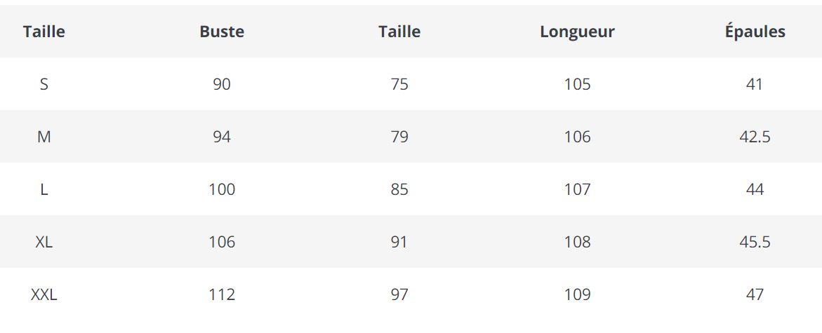Click the Longueur value 105

click(577, 84)
